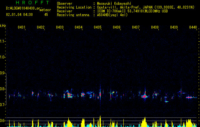Click the 0433 time marker

tap(60, 27)
